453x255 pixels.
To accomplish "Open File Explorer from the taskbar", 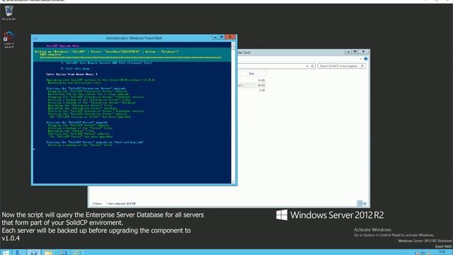I will click(48, 252).
